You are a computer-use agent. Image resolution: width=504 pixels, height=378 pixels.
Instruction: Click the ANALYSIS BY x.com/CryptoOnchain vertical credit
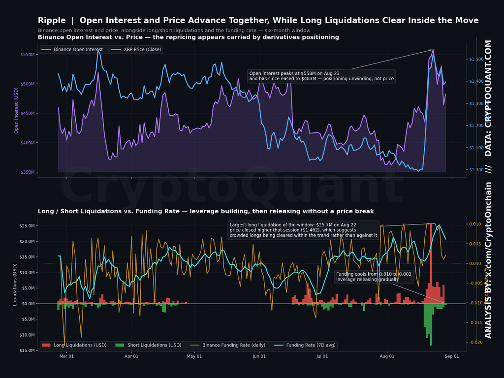[x=488, y=260]
